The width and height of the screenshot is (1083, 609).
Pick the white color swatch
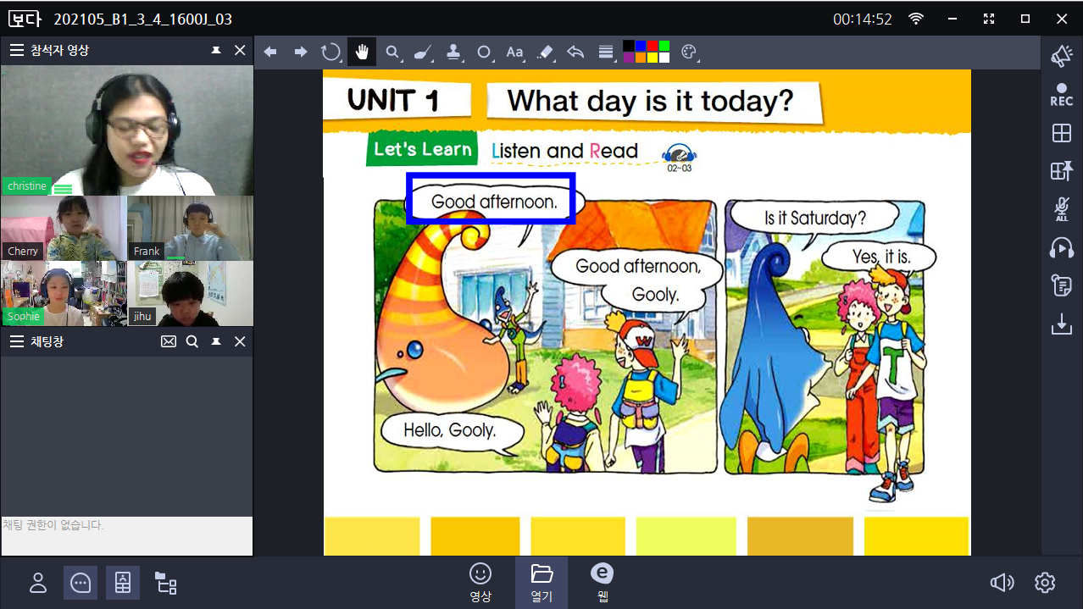click(664, 58)
